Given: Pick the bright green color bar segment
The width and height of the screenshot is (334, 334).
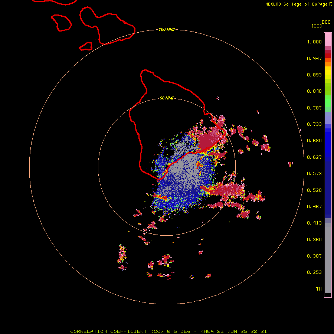Looking at the screenshot, I should coord(328,101).
